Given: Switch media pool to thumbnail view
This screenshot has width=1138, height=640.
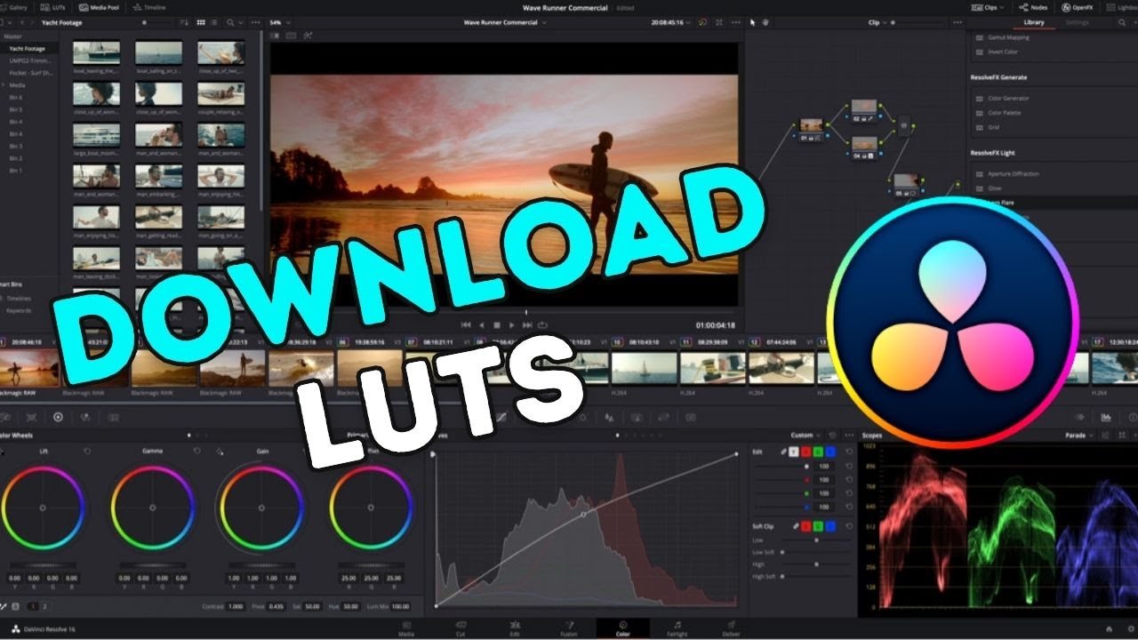Looking at the screenshot, I should click(201, 22).
